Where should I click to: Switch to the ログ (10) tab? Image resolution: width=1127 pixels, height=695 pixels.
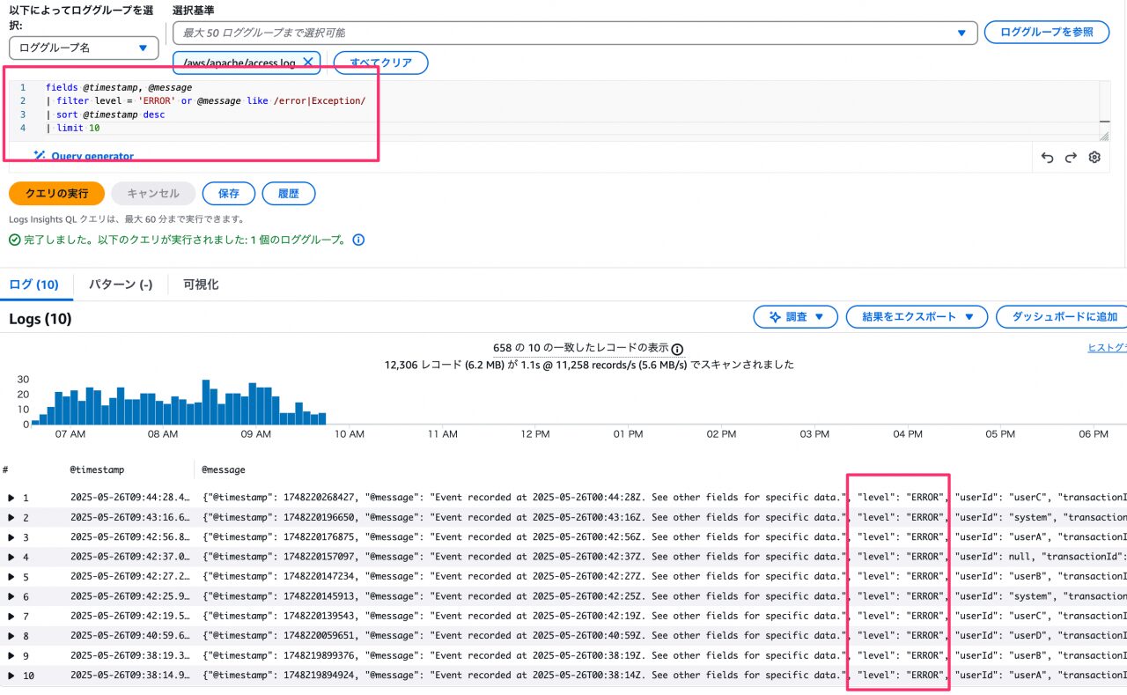click(x=33, y=285)
